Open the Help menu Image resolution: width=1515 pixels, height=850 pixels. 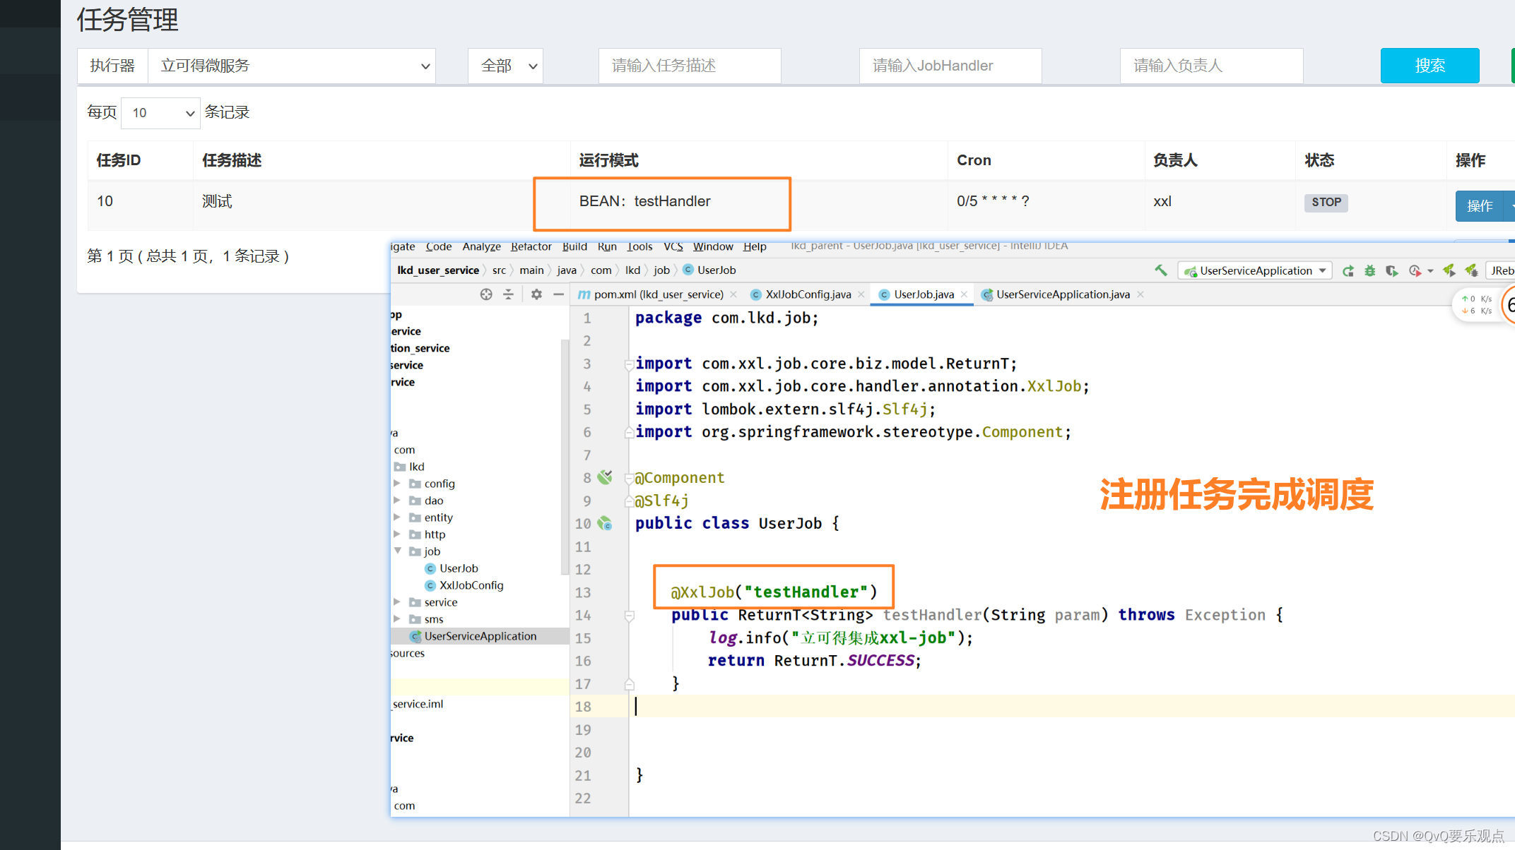pyautogui.click(x=755, y=246)
